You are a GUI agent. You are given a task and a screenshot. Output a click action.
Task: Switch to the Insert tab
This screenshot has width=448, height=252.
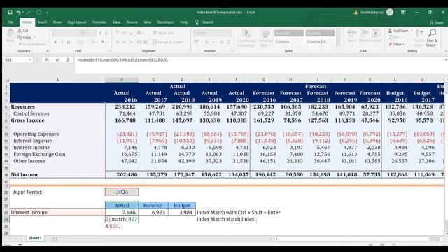(43, 22)
